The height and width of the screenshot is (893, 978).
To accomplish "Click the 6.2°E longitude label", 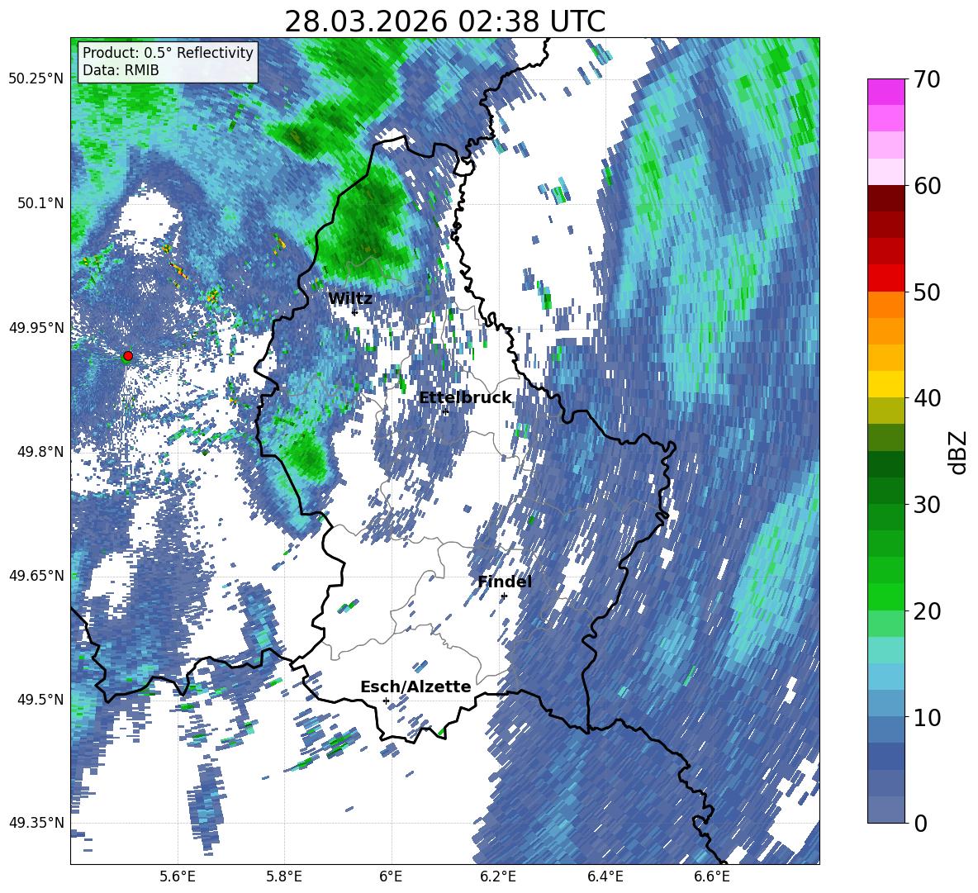I will [498, 876].
